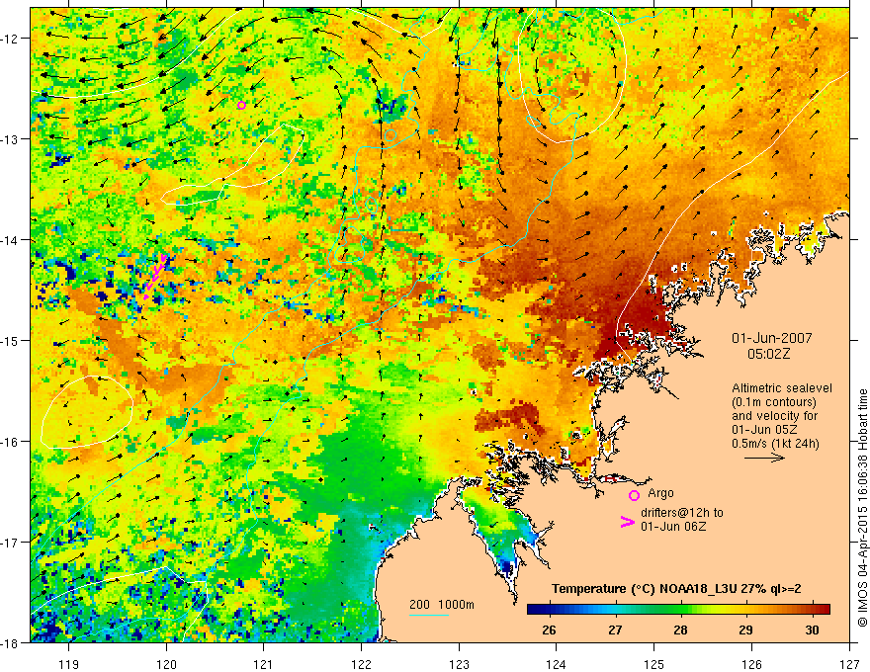Click the longitude axis label "126"

(751, 664)
